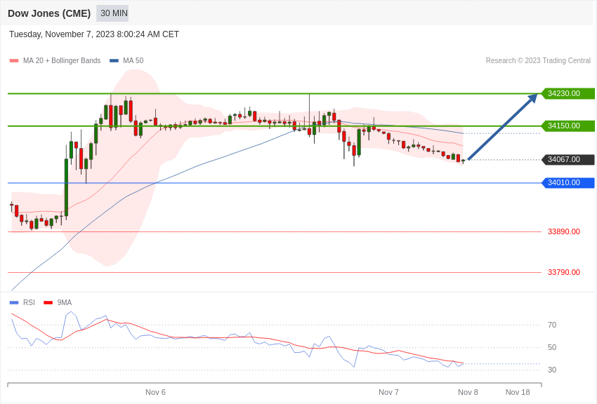The height and width of the screenshot is (404, 597).
Task: Click the RSI legend label
Action: (x=29, y=303)
